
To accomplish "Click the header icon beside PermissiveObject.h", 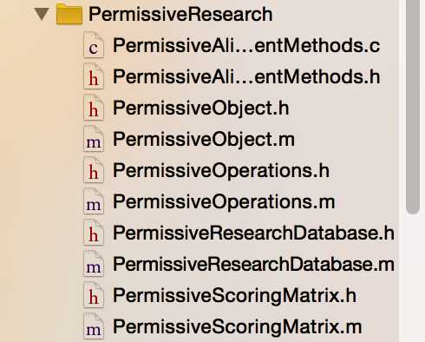I will pyautogui.click(x=94, y=108).
